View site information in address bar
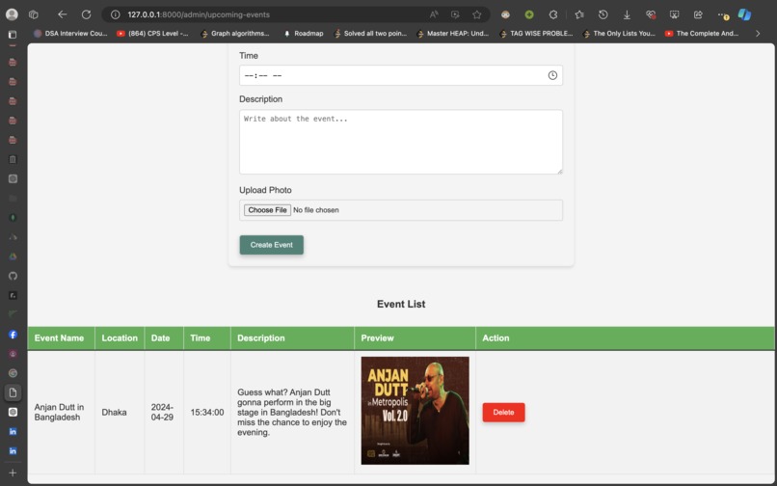Viewport: 777px width, 486px height. 116,14
